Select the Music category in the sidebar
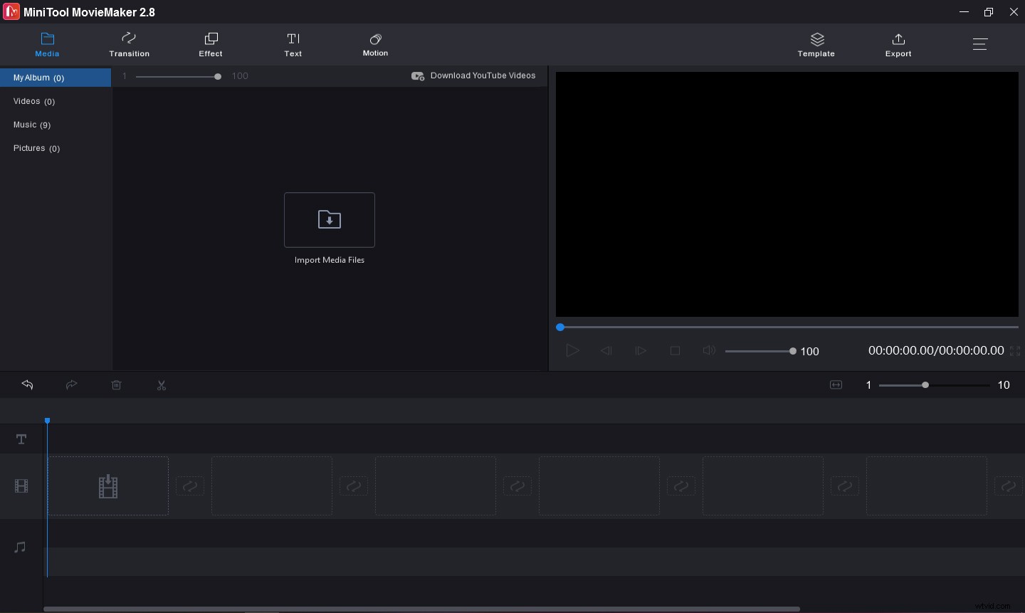 click(x=32, y=125)
